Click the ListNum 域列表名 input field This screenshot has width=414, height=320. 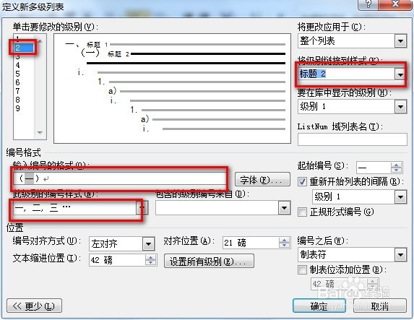point(352,139)
